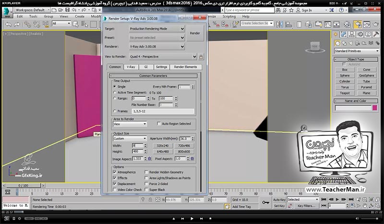
Task: Open the Motion panel tab icon
Action: click(x=360, y=34)
